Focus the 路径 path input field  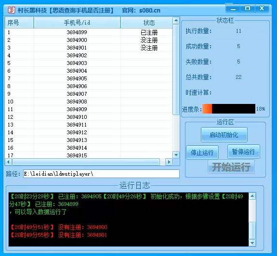point(101,174)
